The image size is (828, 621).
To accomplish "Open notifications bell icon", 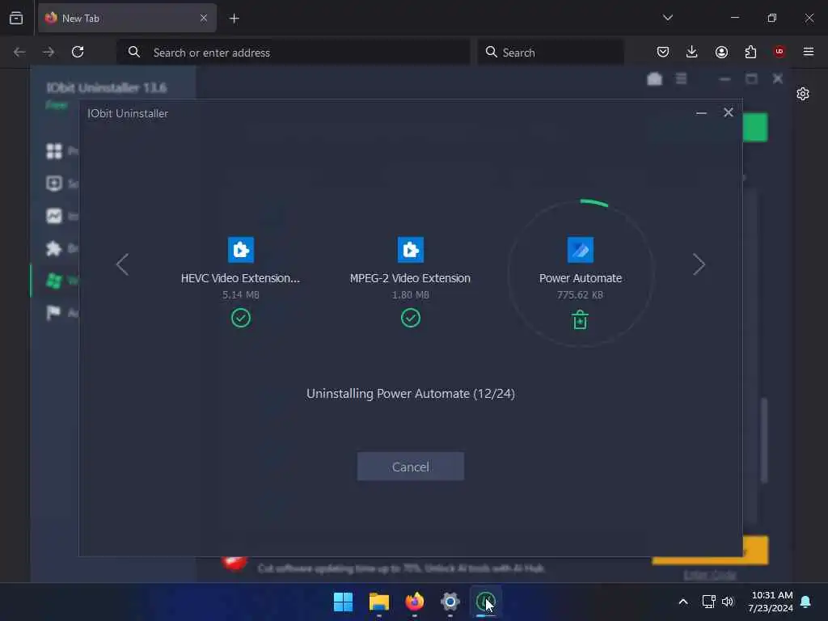I will 806,602.
